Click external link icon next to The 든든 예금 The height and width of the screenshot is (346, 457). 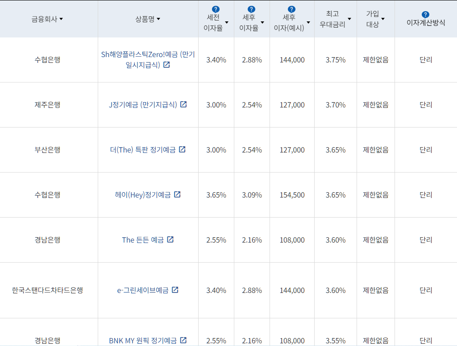pyautogui.click(x=170, y=239)
